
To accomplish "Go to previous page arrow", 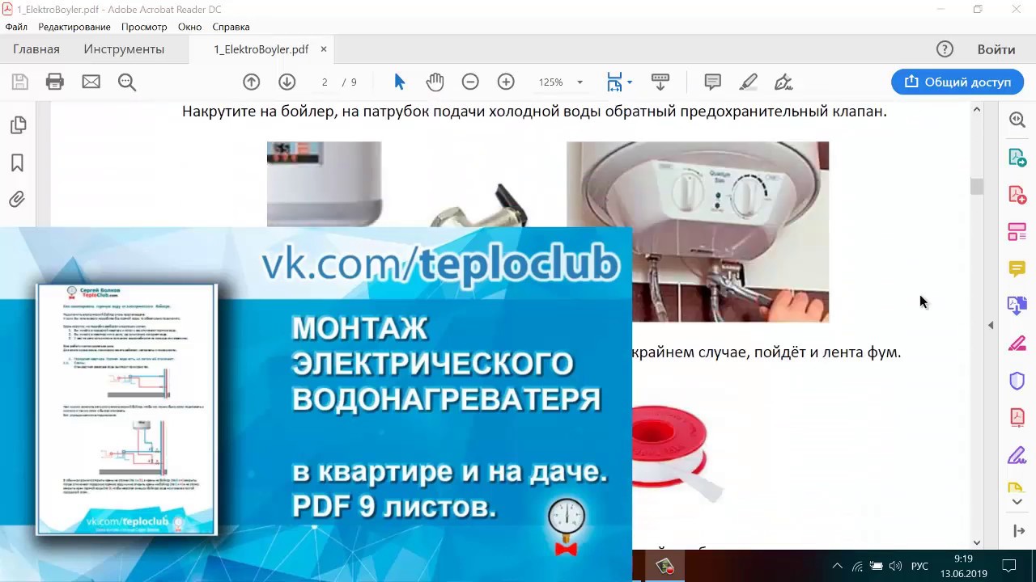I will (x=252, y=82).
